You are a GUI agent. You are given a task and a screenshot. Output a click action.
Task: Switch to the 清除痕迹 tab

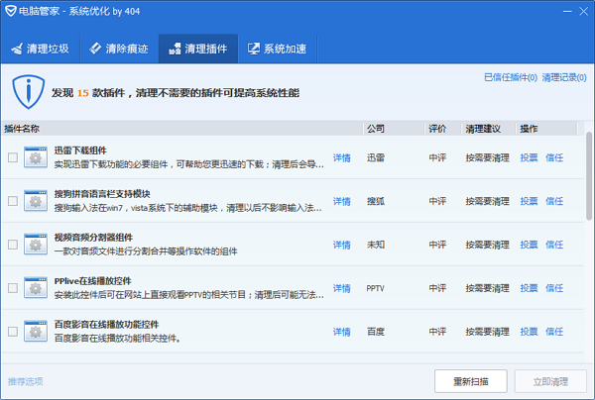(x=119, y=49)
